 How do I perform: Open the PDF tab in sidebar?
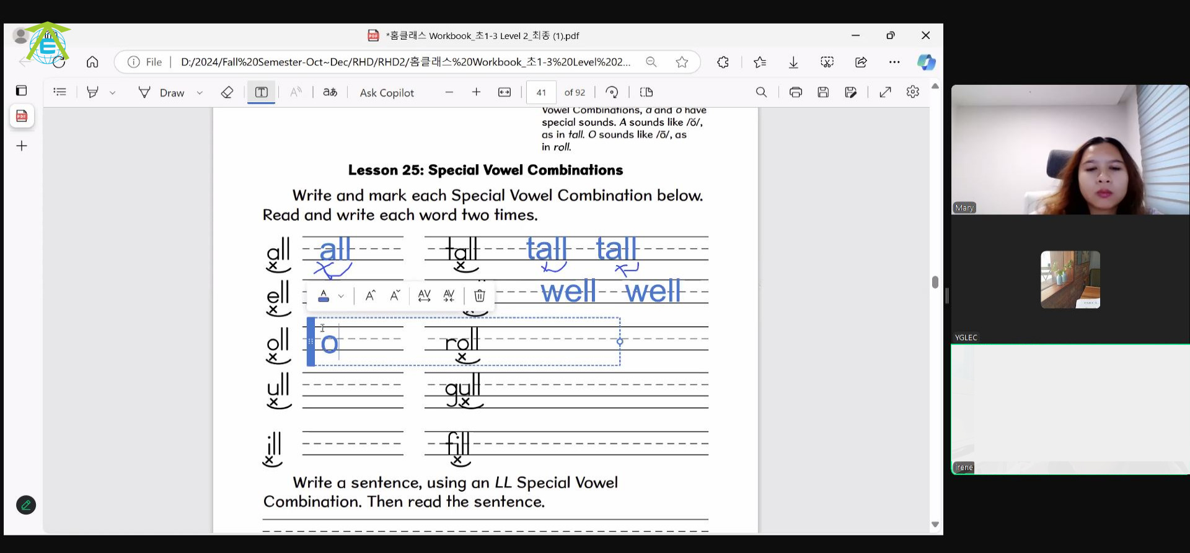[x=22, y=116]
